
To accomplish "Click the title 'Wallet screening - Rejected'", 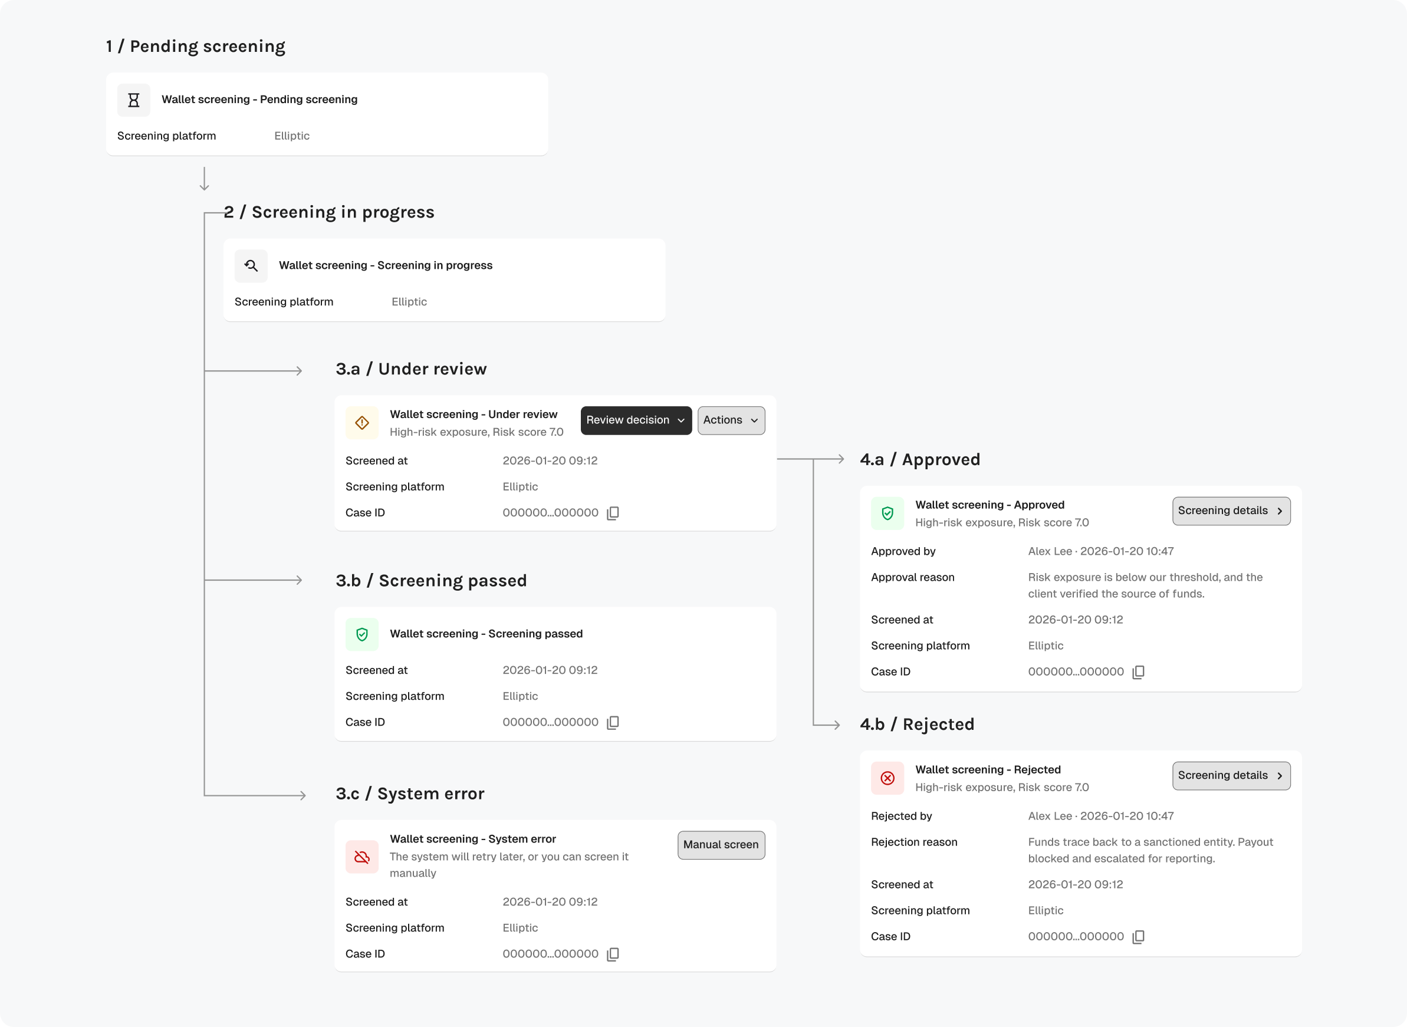I will (x=988, y=769).
